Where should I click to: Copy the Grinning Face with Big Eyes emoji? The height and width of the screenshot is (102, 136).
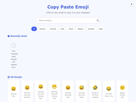tap(27, 91)
